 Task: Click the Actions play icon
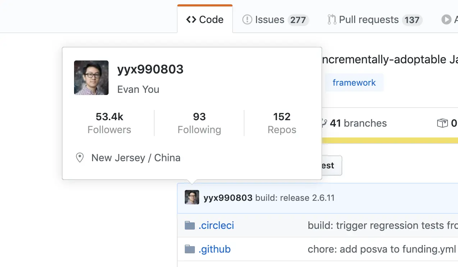(x=446, y=19)
